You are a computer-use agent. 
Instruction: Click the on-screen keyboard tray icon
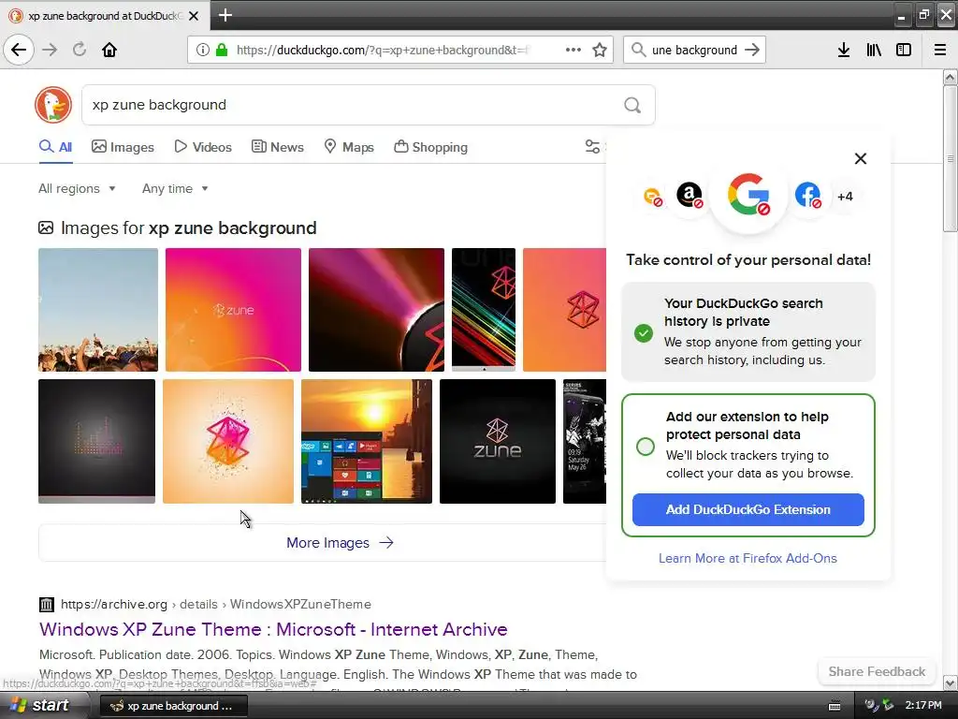[x=834, y=706]
